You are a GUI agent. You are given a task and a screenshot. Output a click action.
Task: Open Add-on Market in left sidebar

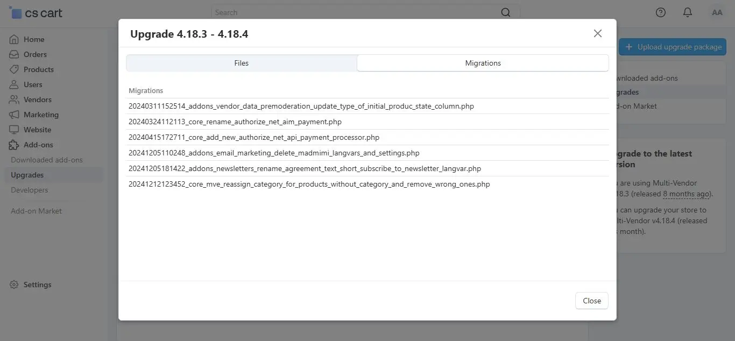37,211
